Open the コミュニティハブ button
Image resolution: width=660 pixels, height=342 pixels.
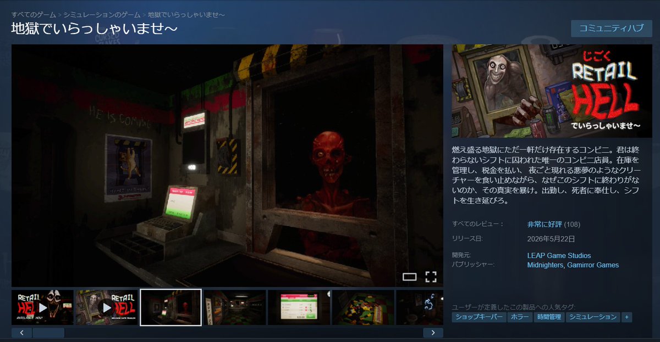click(x=612, y=29)
